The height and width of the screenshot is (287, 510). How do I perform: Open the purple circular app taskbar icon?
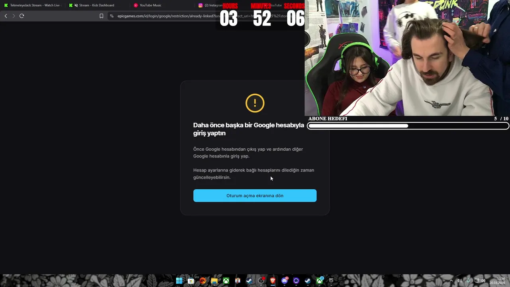coord(296,281)
